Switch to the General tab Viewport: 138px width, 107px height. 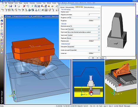click(62, 7)
